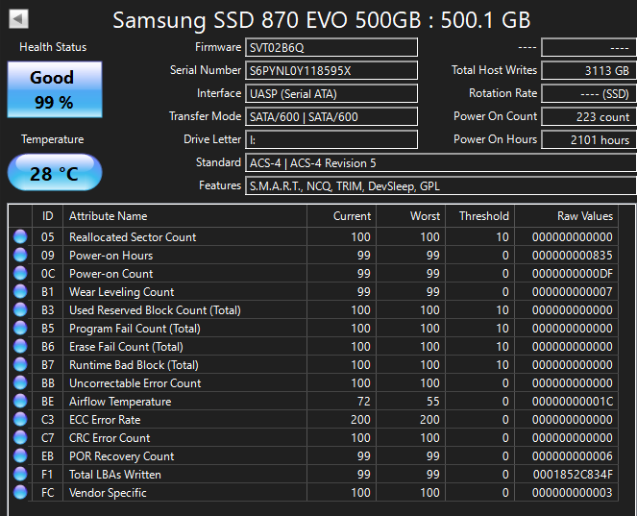The image size is (637, 516).
Task: Select the Reallocated Sector Count attribute name
Action: 133,237
